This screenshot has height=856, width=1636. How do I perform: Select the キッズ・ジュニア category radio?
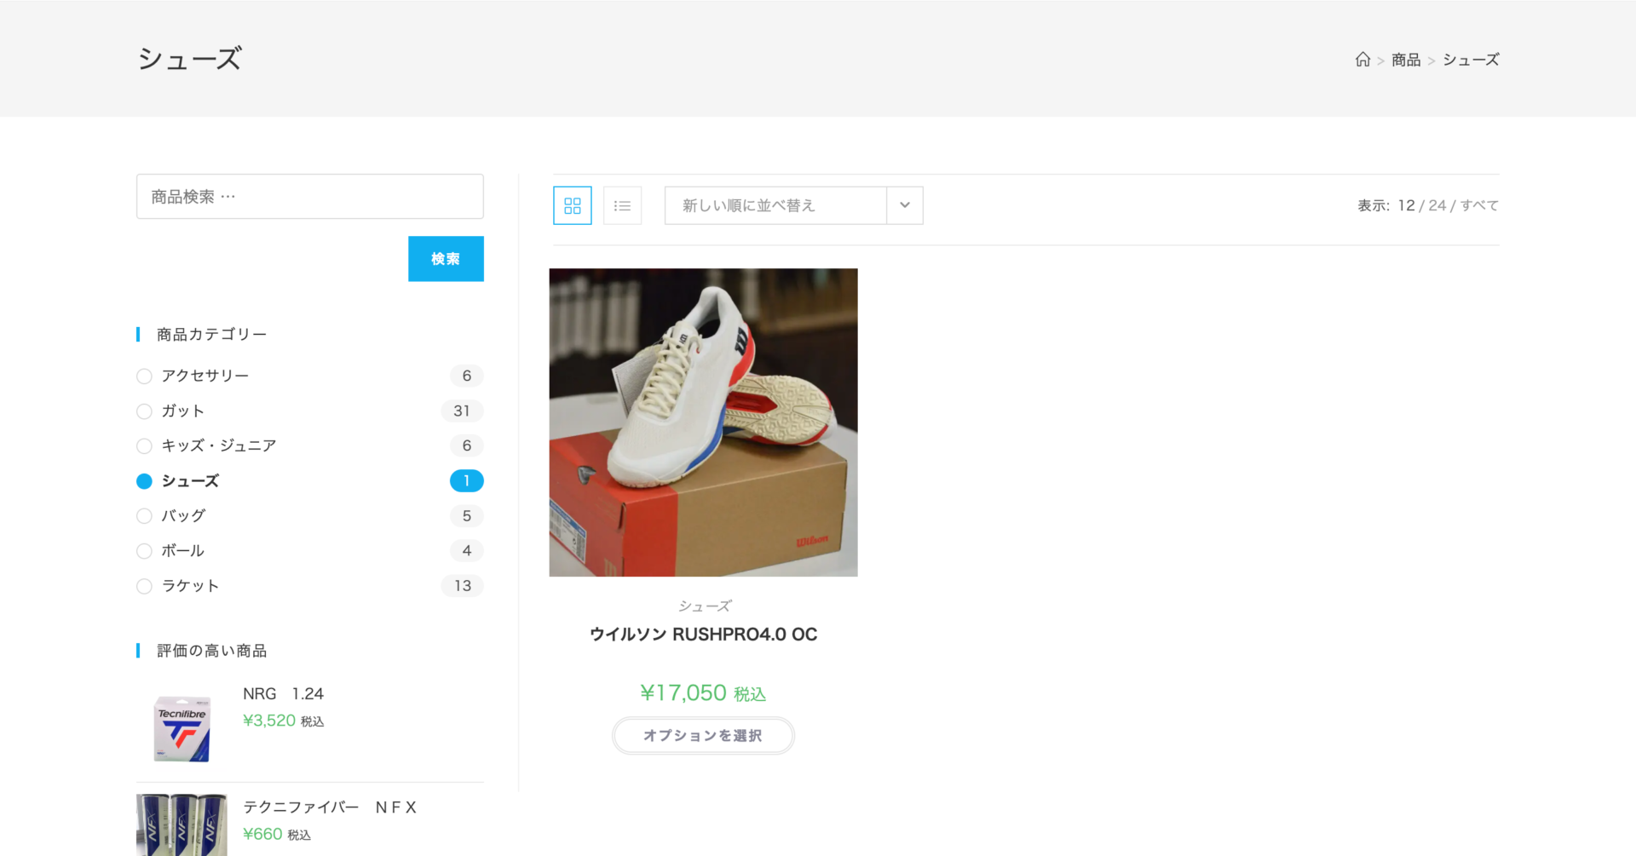[x=145, y=446]
